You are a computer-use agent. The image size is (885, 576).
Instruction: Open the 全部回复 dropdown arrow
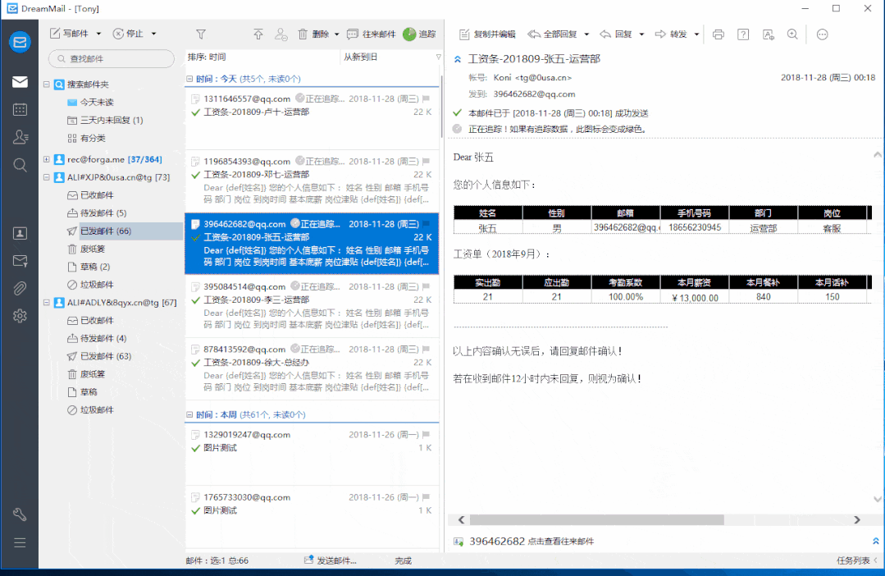click(586, 34)
